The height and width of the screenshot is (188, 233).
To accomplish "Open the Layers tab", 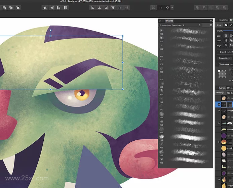I will (x=222, y=88).
